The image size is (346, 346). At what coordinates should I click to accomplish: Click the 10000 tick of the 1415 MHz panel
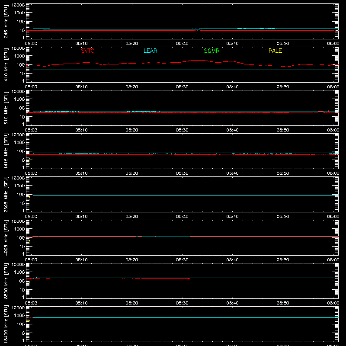coord(18,135)
